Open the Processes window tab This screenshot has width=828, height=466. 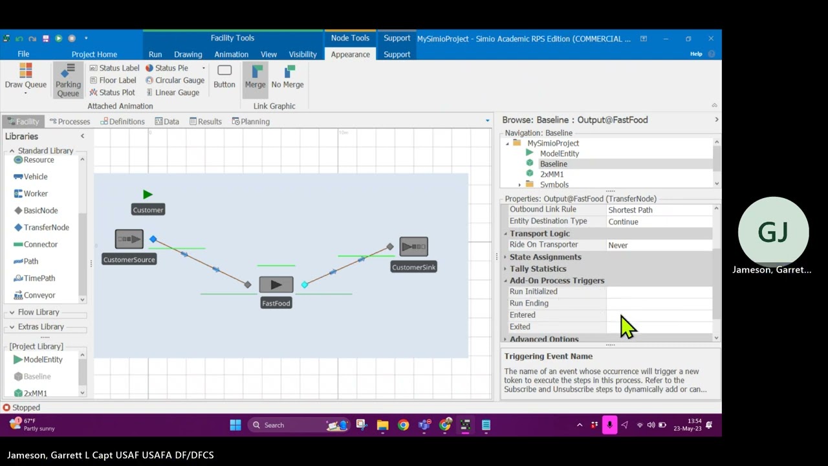69,122
